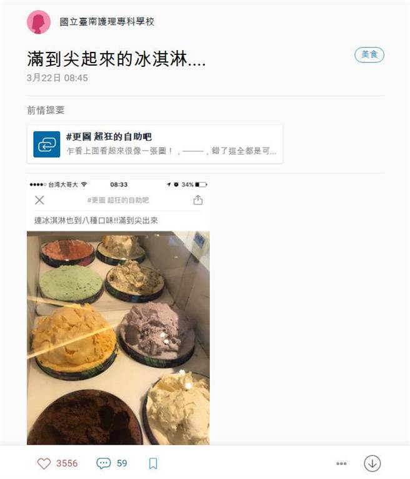Click the comment count 59
This screenshot has width=410, height=479.
tap(122, 463)
